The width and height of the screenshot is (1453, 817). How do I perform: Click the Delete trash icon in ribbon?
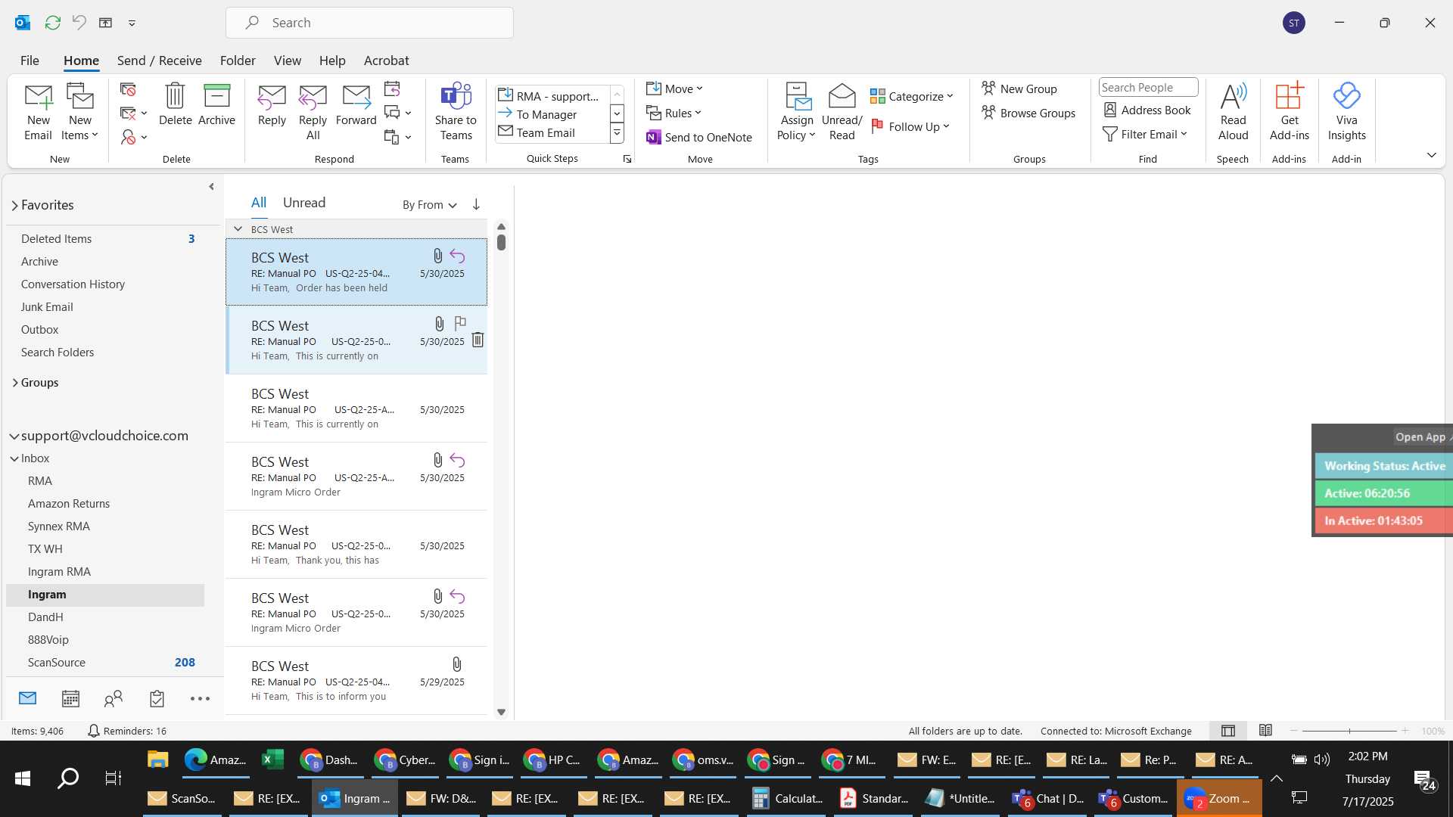(x=175, y=104)
